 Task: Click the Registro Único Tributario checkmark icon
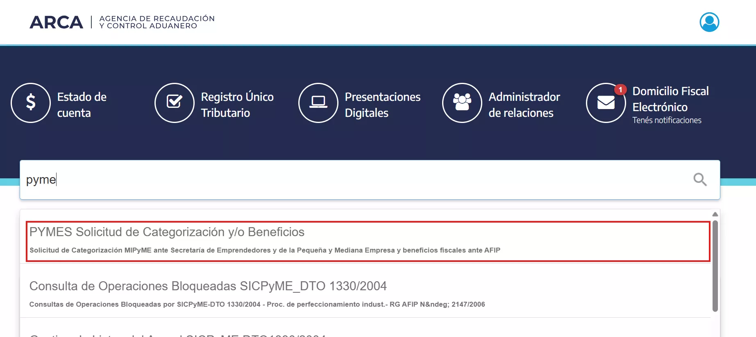click(x=175, y=103)
